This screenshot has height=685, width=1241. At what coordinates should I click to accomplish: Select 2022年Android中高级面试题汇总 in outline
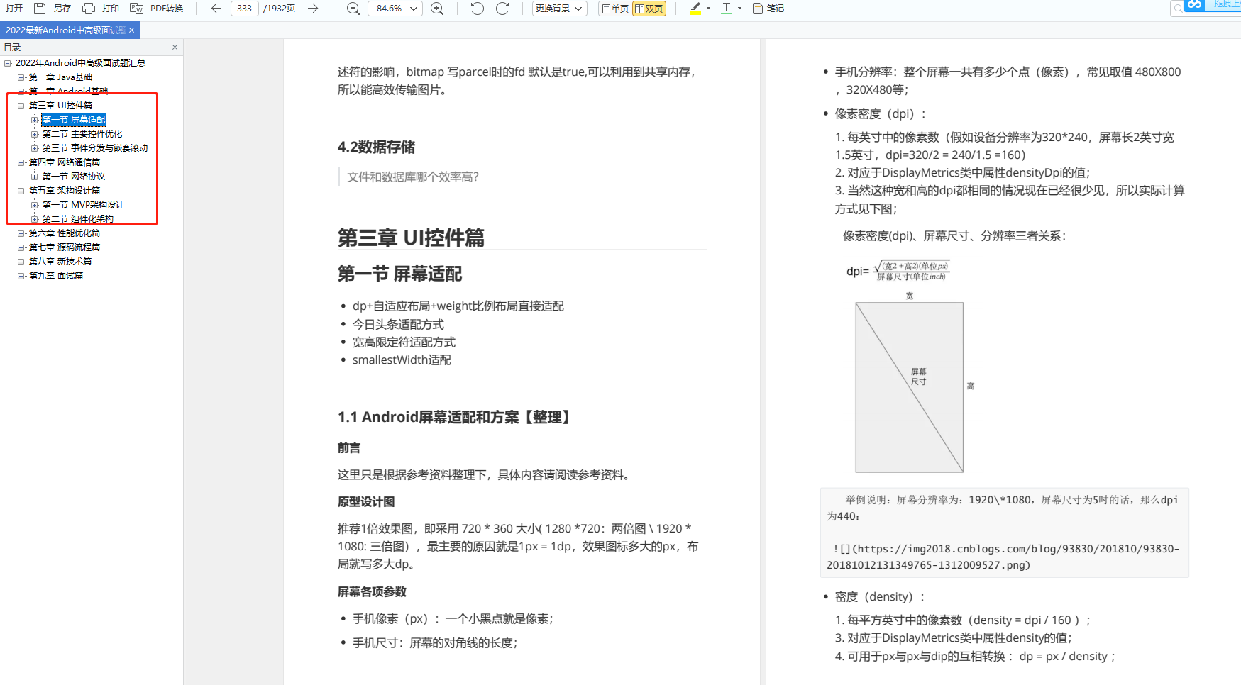(80, 63)
